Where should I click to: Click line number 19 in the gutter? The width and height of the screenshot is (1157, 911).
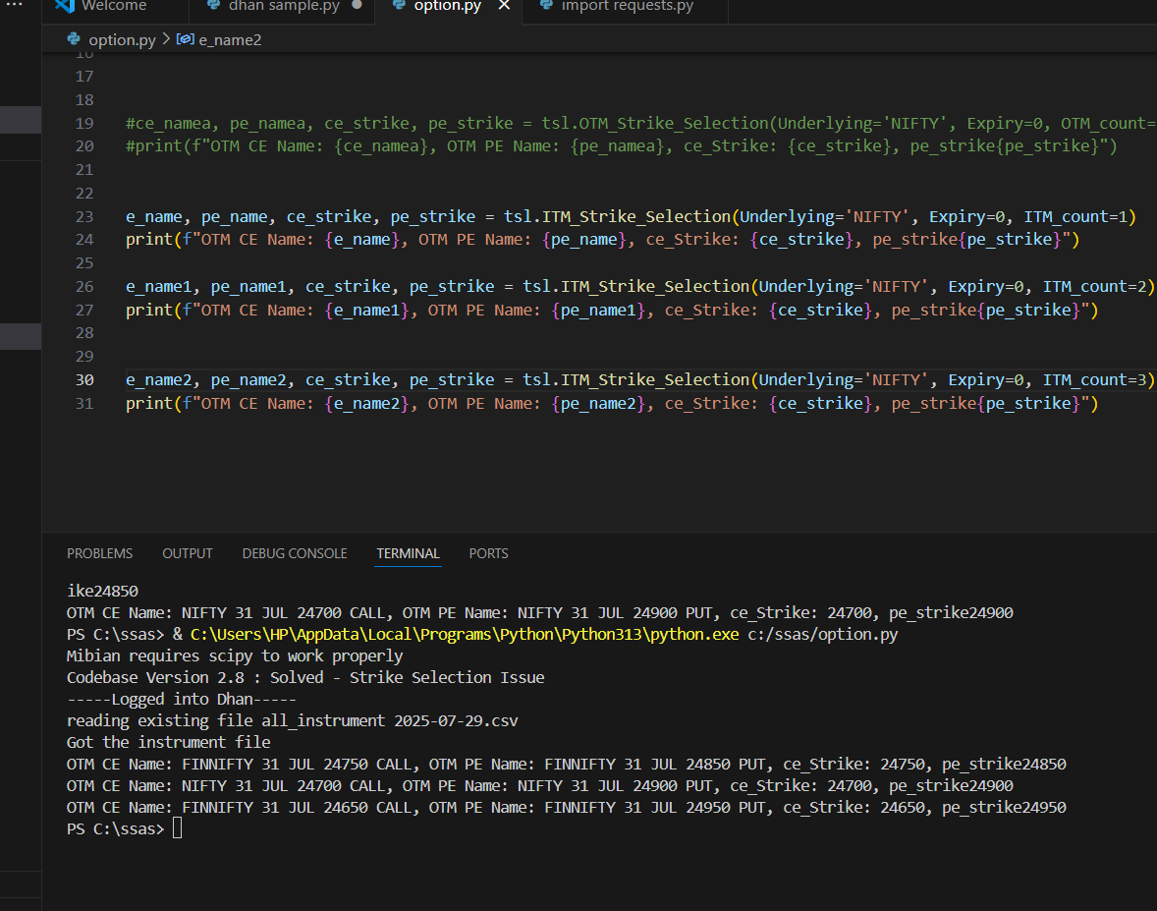pos(84,123)
